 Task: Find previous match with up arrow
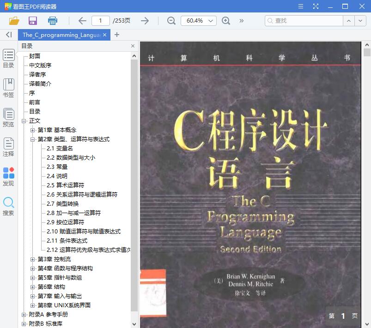click(349, 21)
